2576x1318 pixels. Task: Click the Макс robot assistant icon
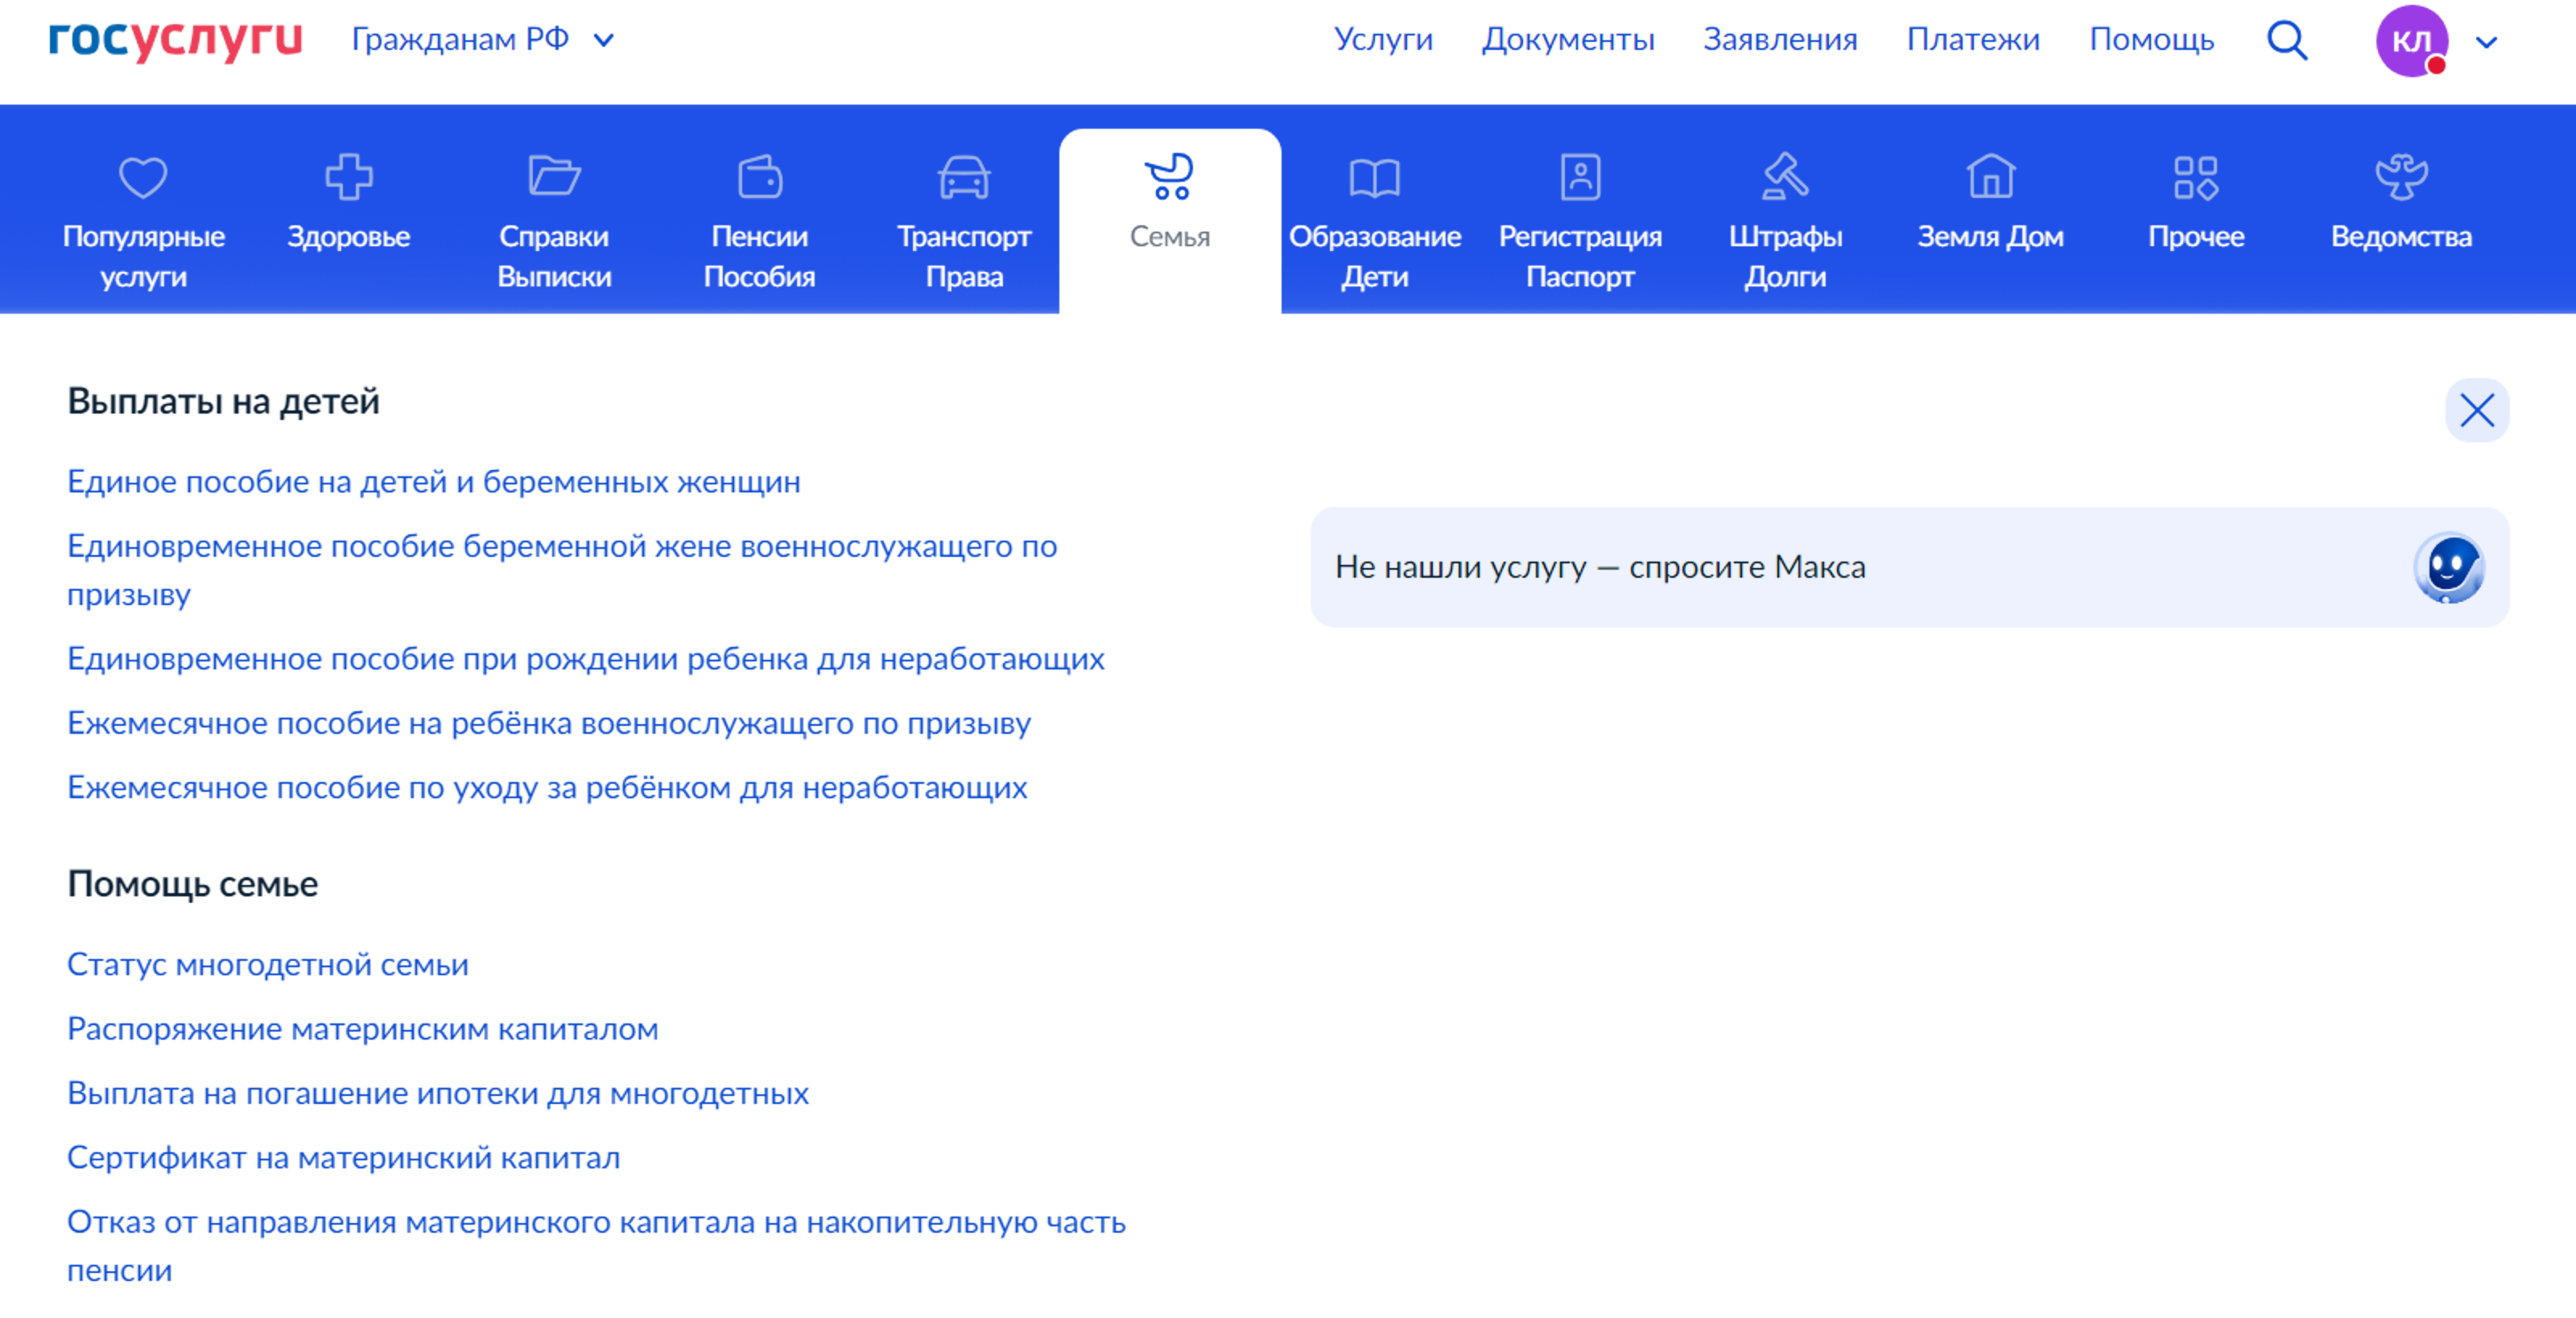pyautogui.click(x=2448, y=566)
